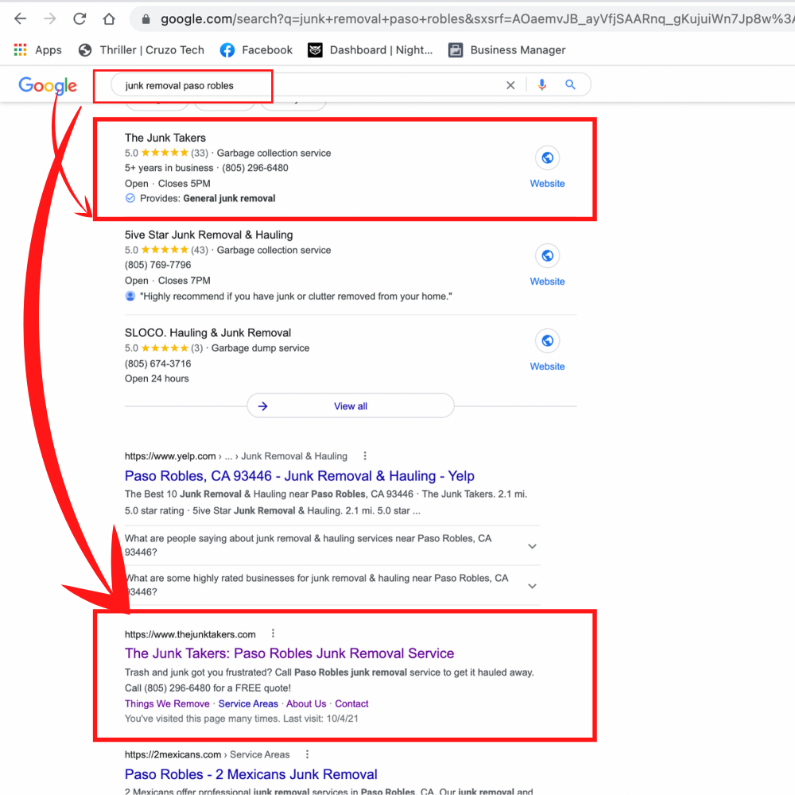Click the https://www.yelp.com breadcrumb URL
The height and width of the screenshot is (795, 795).
[170, 456]
